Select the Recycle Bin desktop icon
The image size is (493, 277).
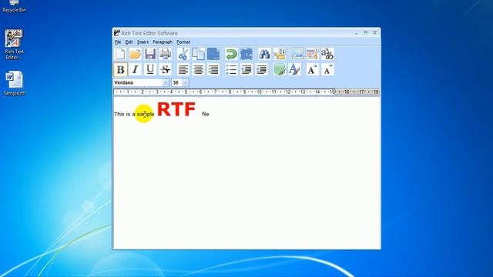14,7
